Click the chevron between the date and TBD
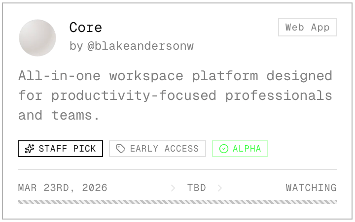This screenshot has height=222, width=355. coord(173,188)
